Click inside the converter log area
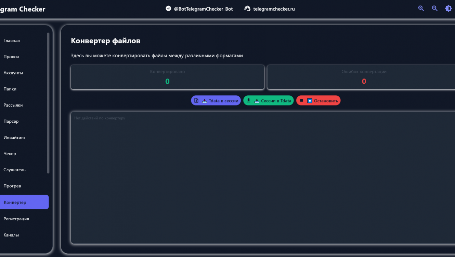The image size is (455, 257). point(260,178)
